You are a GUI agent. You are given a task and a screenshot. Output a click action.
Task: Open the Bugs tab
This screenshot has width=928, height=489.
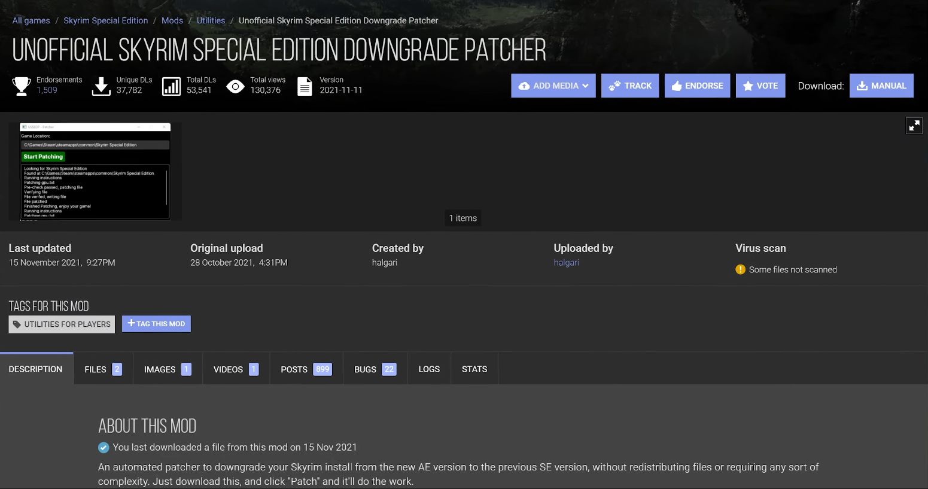[375, 369]
